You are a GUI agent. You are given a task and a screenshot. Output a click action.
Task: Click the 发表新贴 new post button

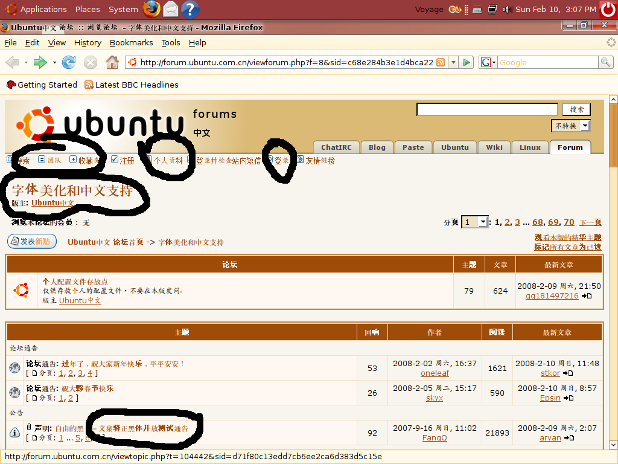coord(32,241)
